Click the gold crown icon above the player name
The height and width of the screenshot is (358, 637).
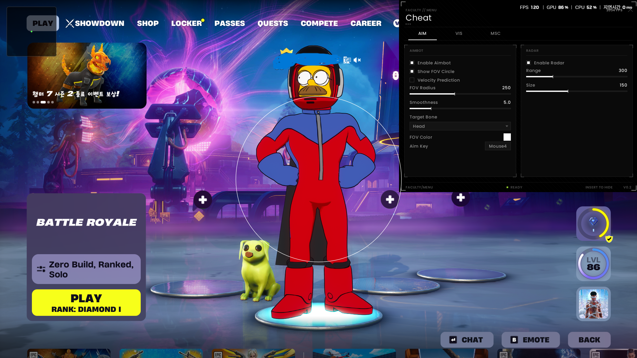[x=286, y=51]
